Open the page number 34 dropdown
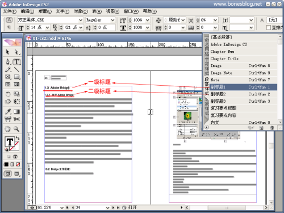 (x=107, y=208)
